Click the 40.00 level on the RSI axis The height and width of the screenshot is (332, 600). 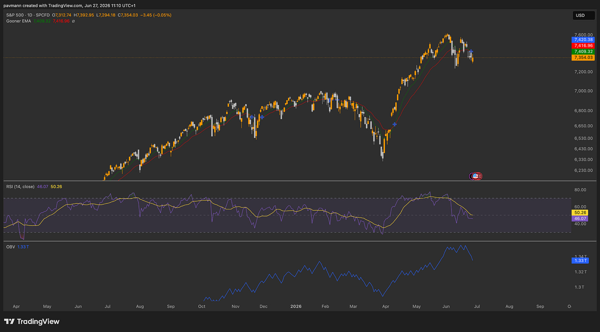pyautogui.click(x=580, y=224)
